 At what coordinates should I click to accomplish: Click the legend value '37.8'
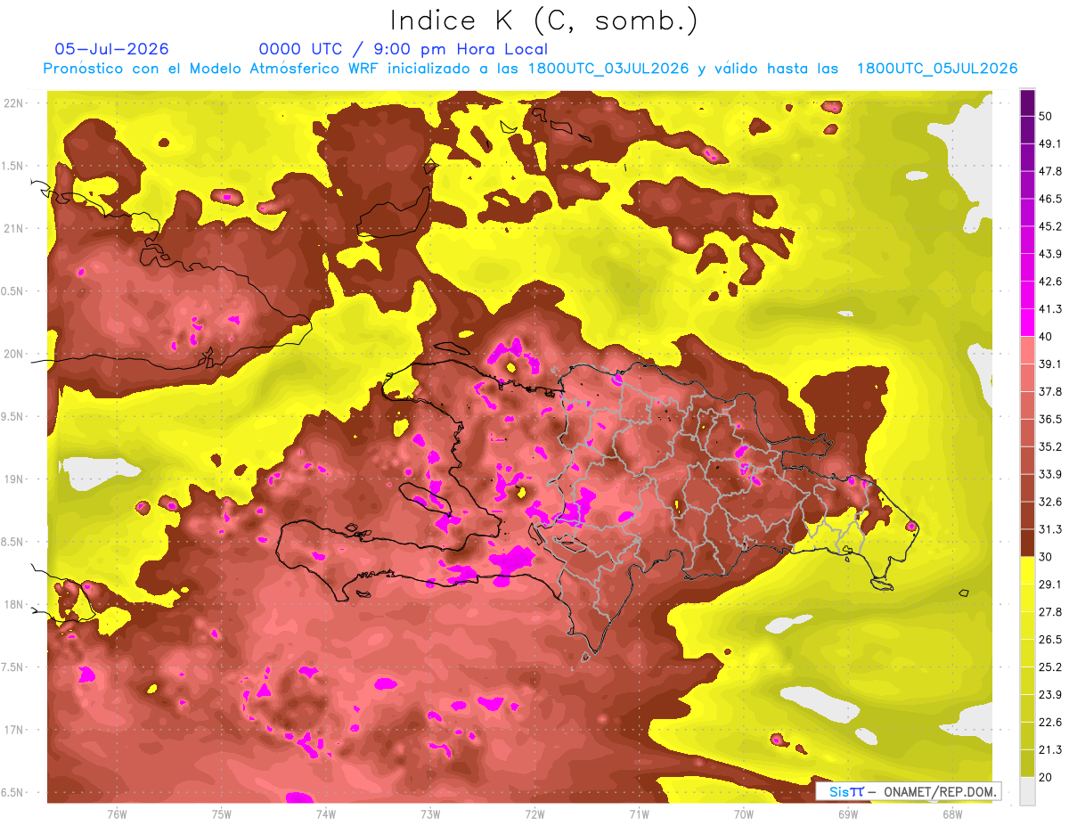(1049, 392)
